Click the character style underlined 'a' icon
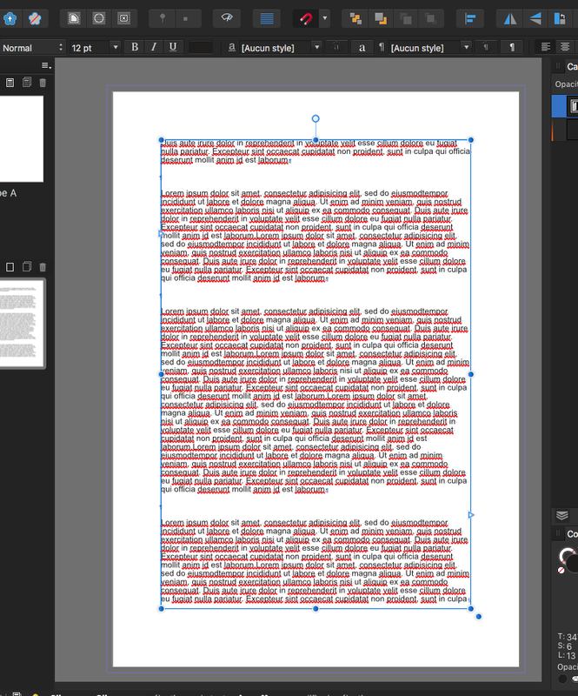Screen dimensions: 578x696 231,48
